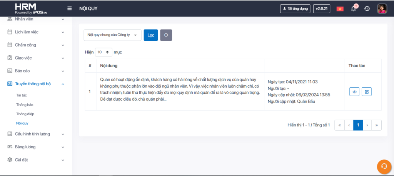Click the Vietnam flag language icon
This screenshot has height=176, width=394.
(340, 8)
